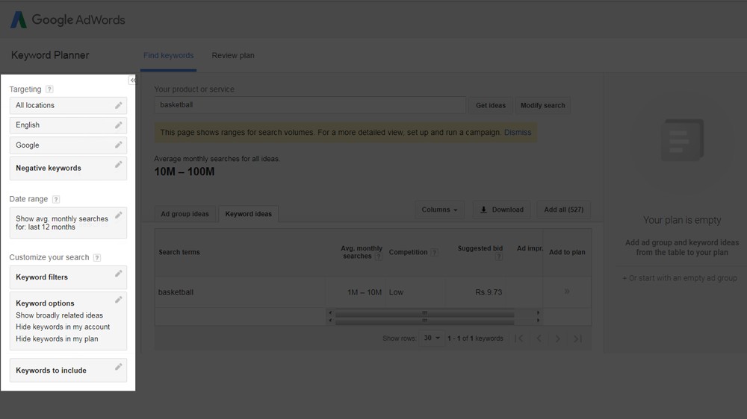Click the horizontal table scrollbar thumb

click(424, 313)
